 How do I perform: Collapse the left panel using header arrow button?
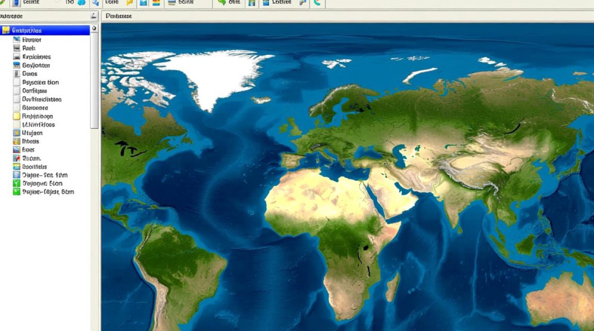click(x=93, y=16)
